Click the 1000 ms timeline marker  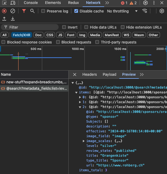pos(78,49)
